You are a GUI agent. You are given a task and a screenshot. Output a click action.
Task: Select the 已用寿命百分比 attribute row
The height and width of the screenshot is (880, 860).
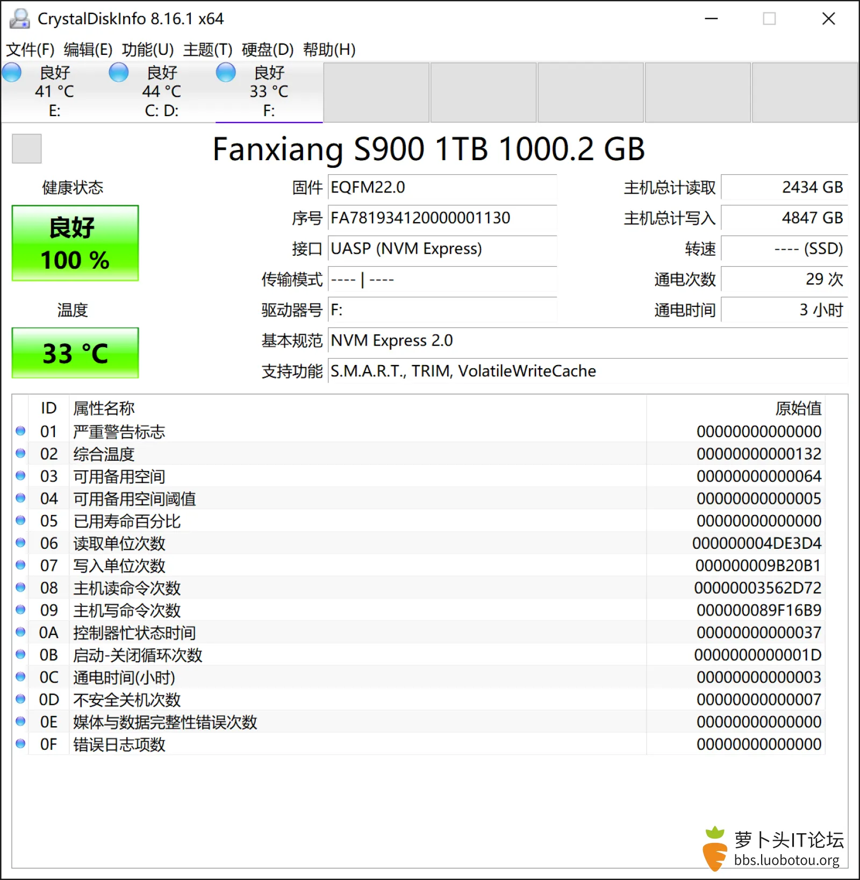click(x=419, y=520)
